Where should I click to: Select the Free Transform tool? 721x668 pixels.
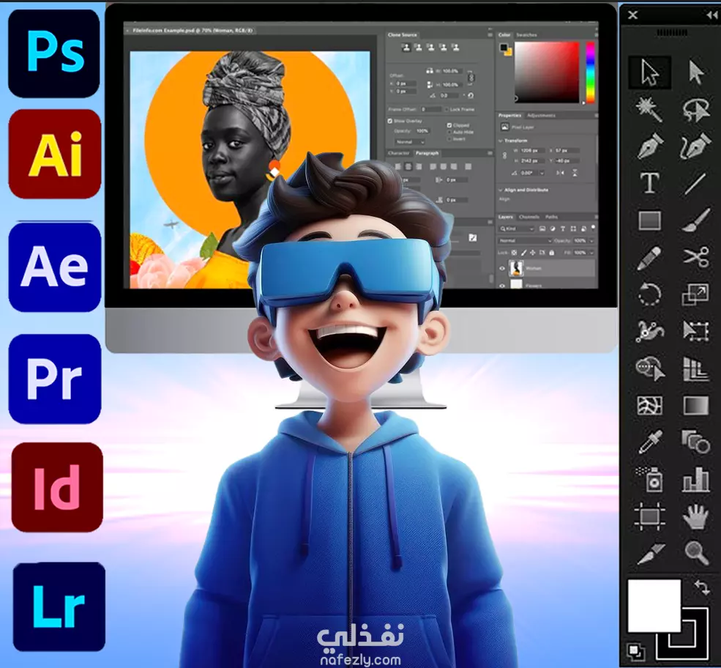tap(695, 330)
